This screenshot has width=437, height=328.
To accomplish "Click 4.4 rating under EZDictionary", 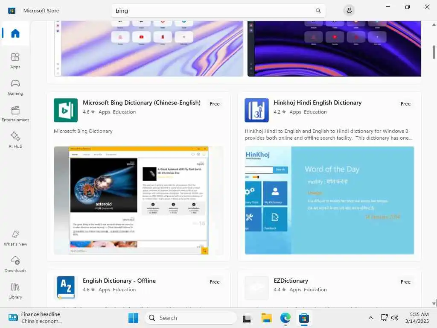I will point(280,290).
